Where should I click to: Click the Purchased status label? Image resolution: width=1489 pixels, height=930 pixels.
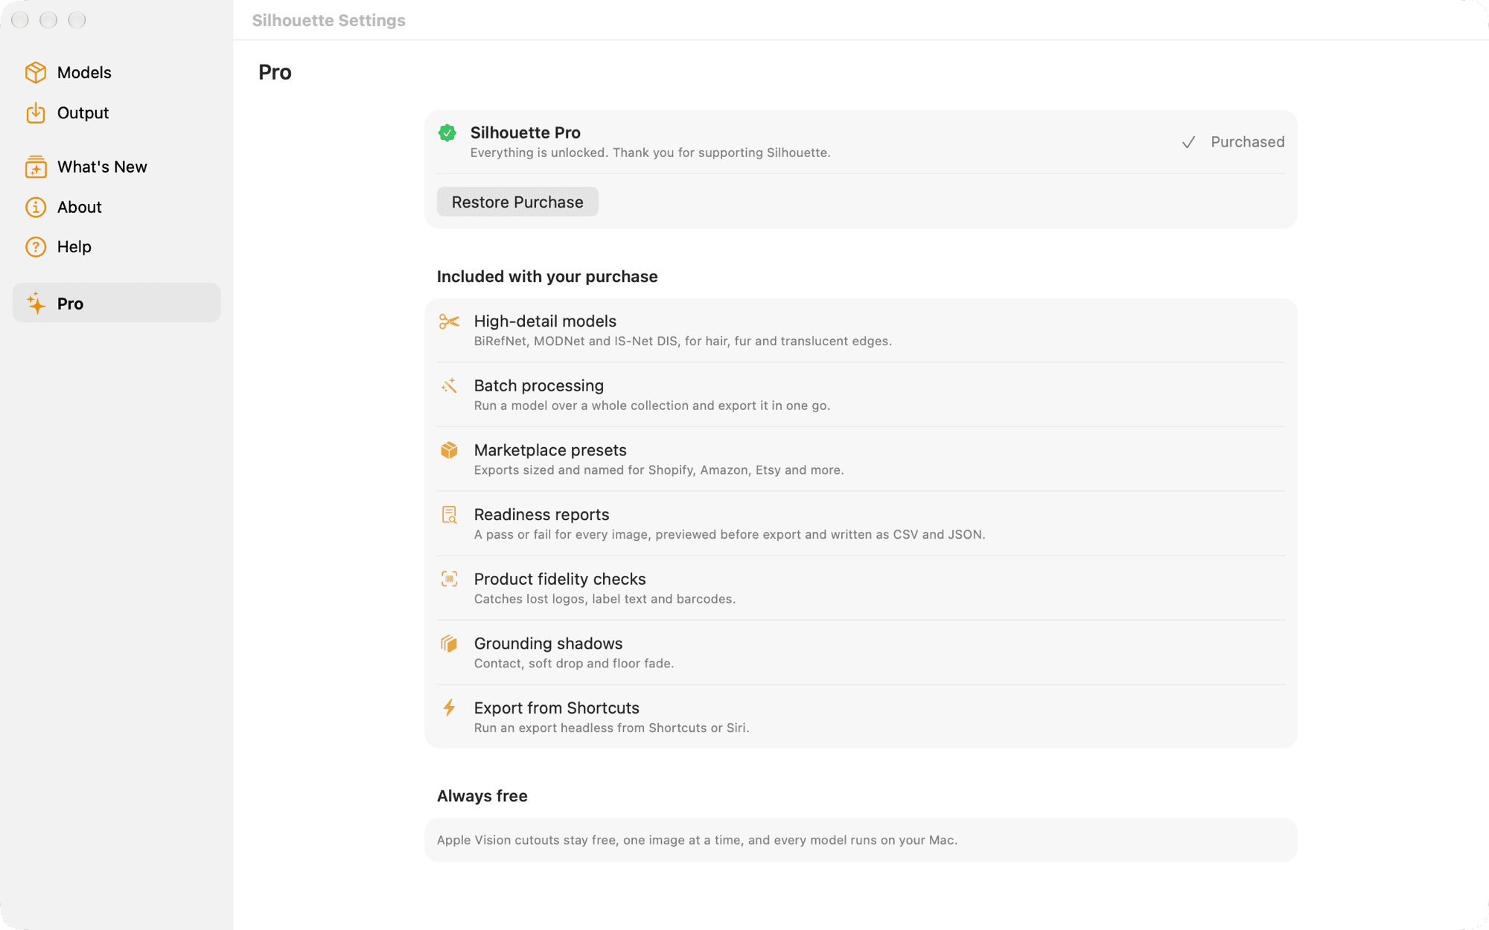pyautogui.click(x=1248, y=142)
